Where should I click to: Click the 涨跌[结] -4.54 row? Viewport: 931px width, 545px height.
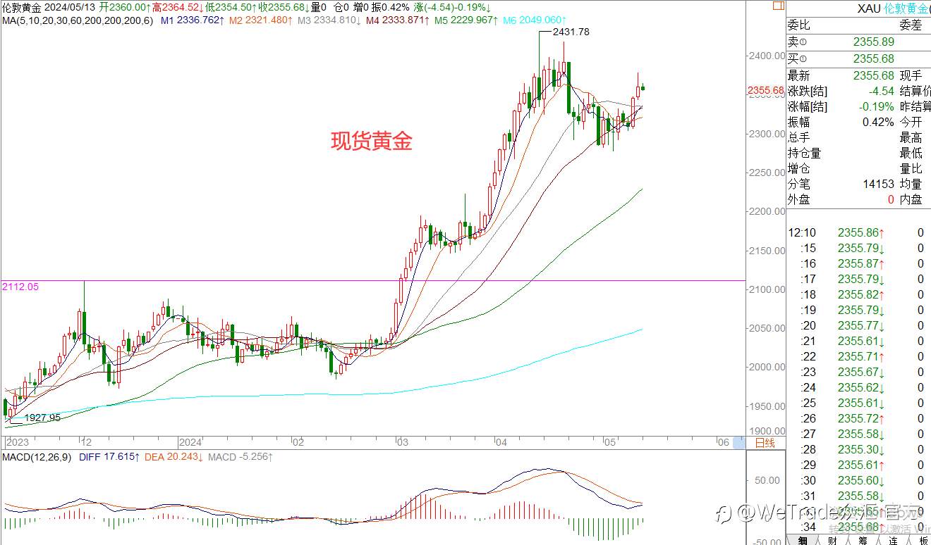pyautogui.click(x=841, y=91)
